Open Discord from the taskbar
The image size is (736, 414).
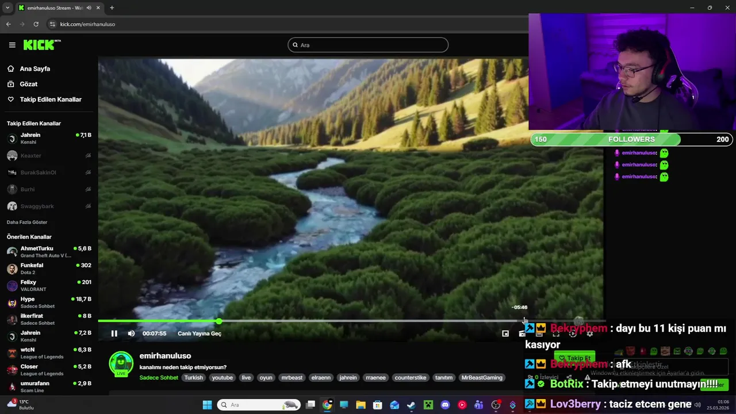click(x=445, y=405)
